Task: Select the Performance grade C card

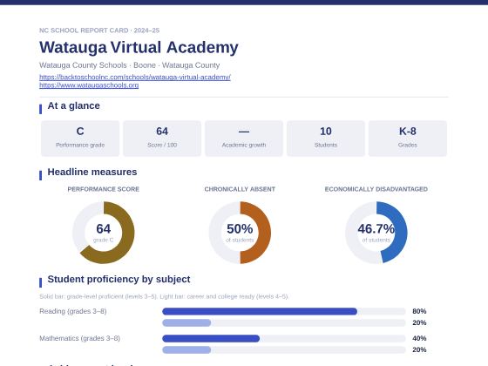Action: click(x=80, y=139)
